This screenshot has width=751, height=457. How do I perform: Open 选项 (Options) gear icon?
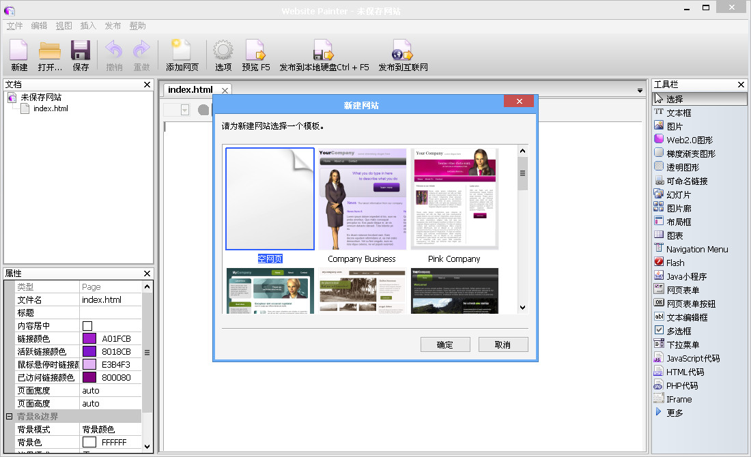(223, 51)
